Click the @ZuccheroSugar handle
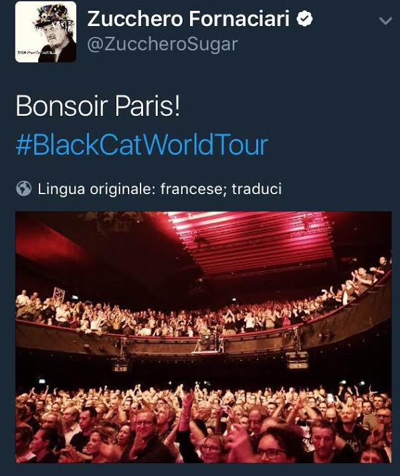This screenshot has height=476, width=400. tap(163, 45)
